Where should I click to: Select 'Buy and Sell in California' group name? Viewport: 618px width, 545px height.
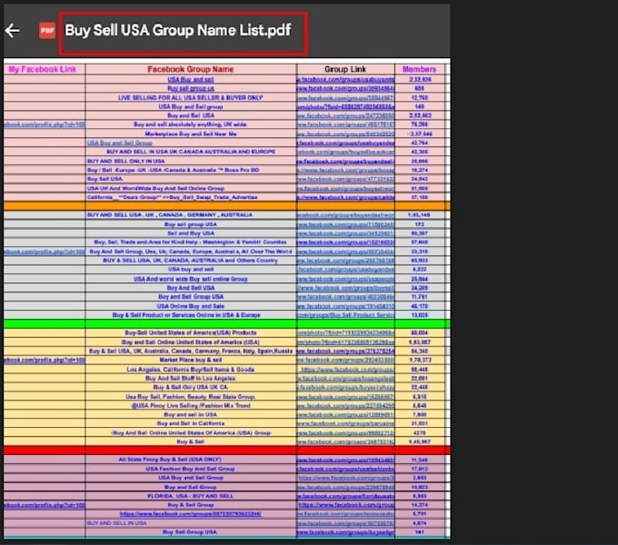(191, 423)
